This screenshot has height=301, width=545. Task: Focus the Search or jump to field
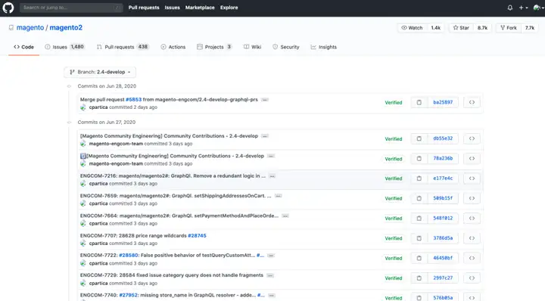(x=71, y=8)
